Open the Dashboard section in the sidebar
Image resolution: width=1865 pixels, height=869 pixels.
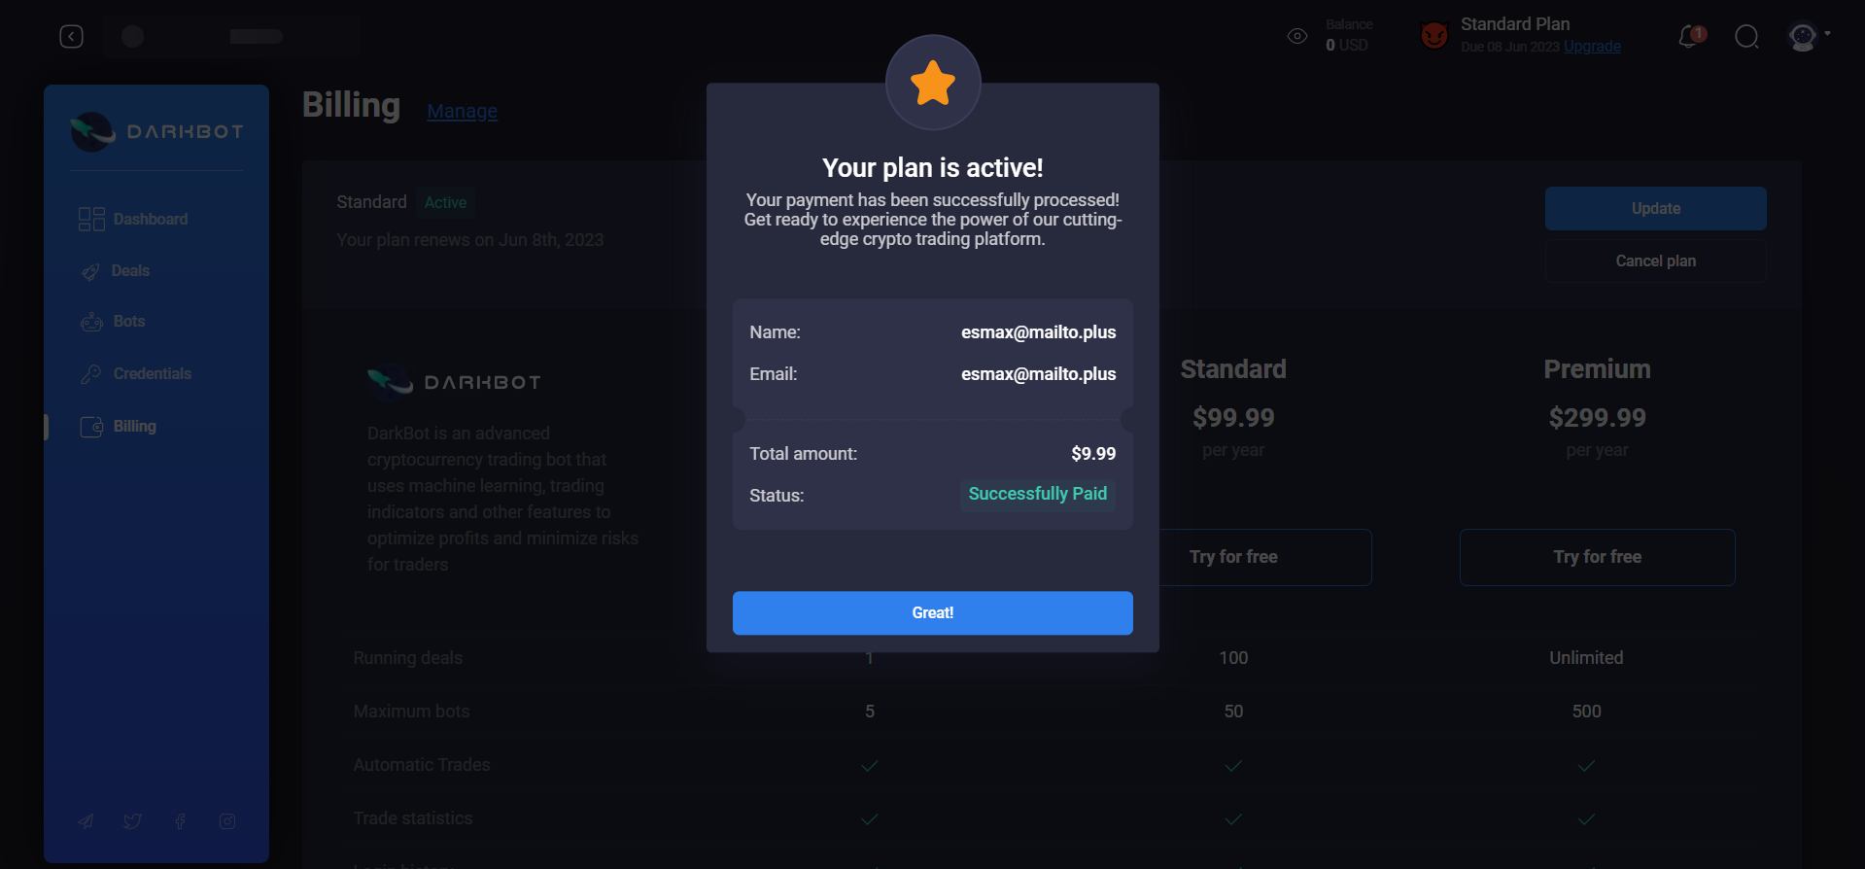(x=151, y=219)
